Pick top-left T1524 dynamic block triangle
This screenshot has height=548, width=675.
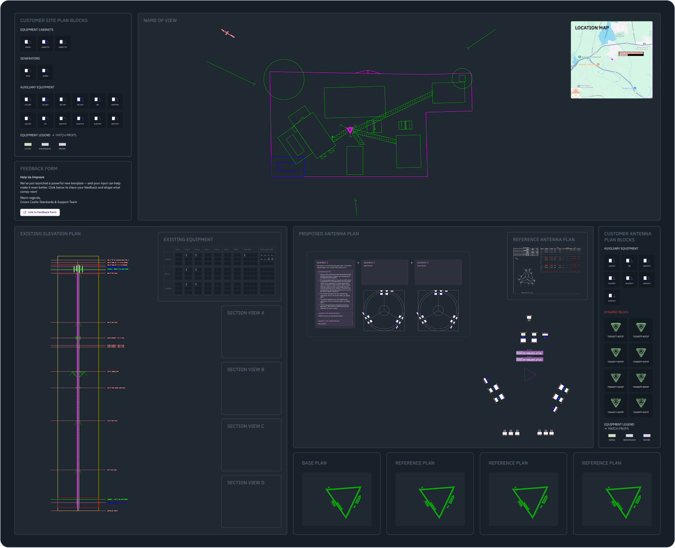[x=615, y=328]
